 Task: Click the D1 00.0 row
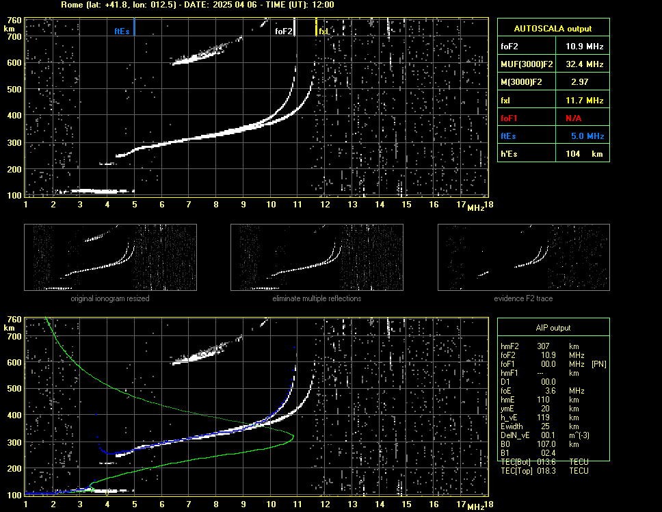529,382
